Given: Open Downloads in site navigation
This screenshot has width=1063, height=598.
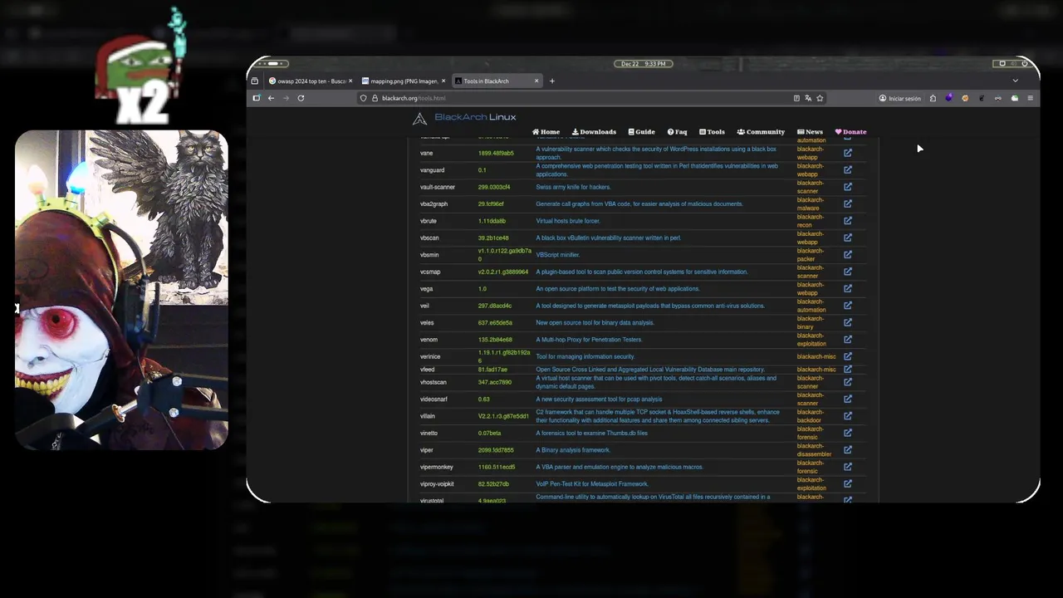Looking at the screenshot, I should pyautogui.click(x=594, y=132).
